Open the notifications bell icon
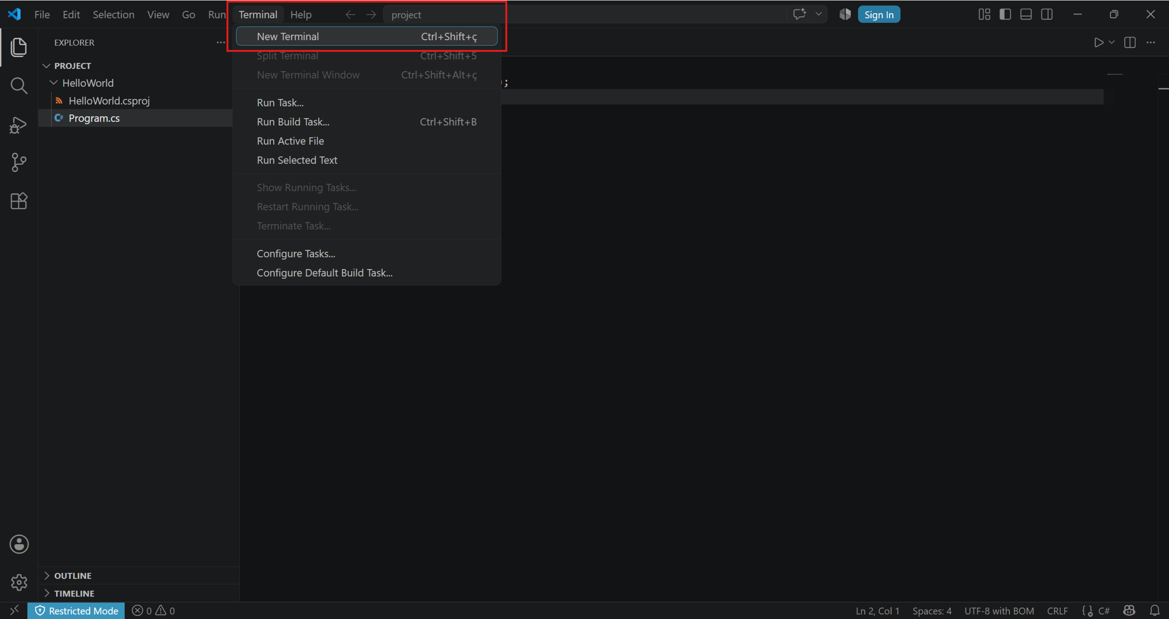 1155,611
